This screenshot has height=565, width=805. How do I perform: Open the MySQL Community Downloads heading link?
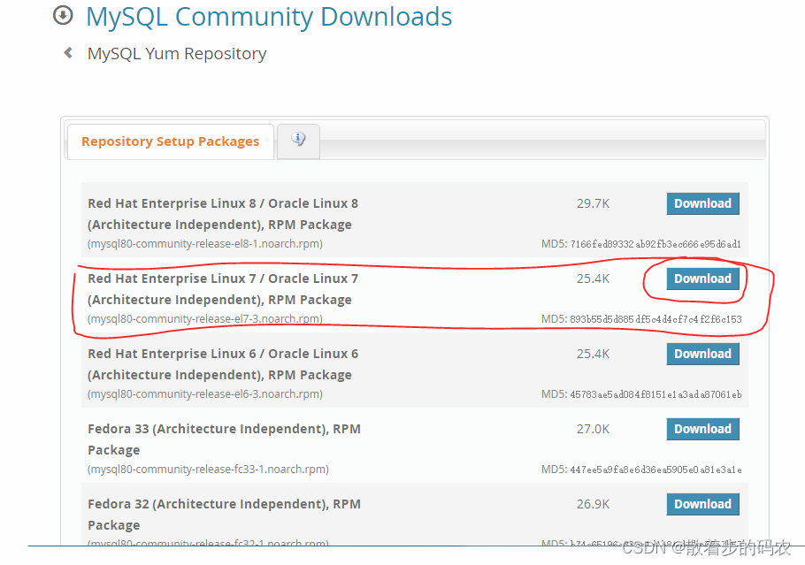pos(268,17)
